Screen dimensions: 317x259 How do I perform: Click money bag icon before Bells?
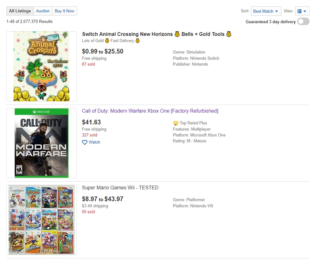(x=177, y=34)
